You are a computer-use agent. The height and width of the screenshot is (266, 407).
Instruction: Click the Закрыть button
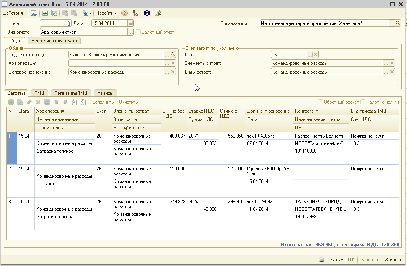pyautogui.click(x=394, y=260)
